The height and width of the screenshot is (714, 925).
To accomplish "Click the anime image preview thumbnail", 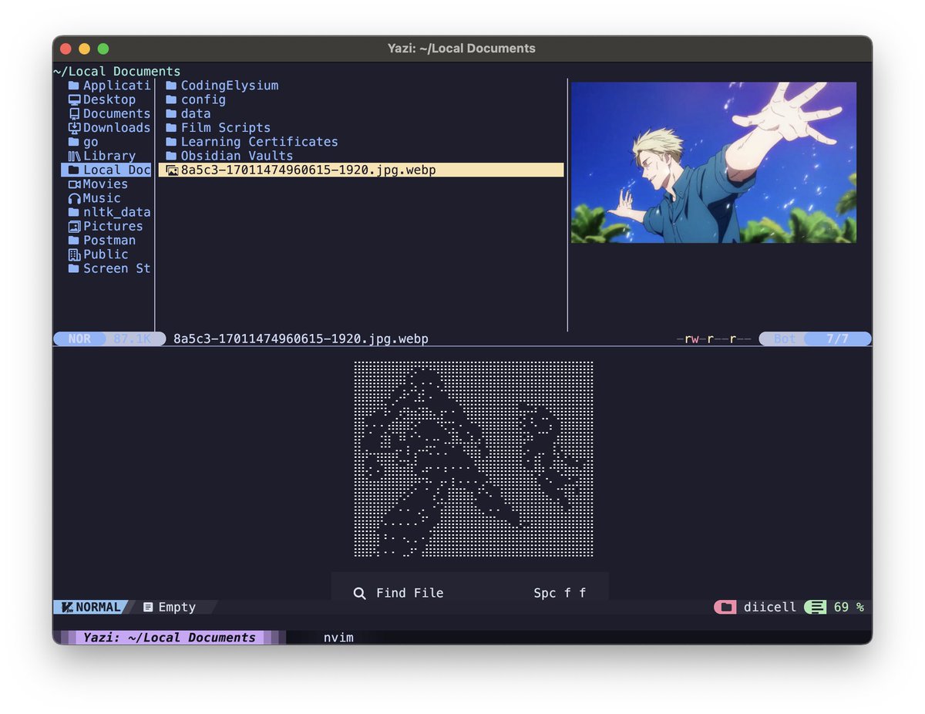I will coord(714,163).
